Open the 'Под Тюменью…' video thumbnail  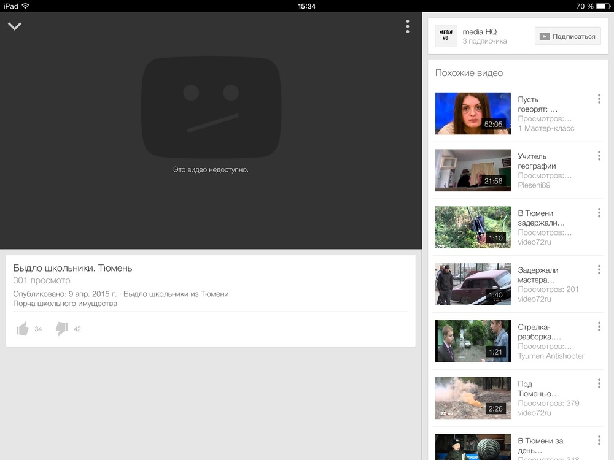pyautogui.click(x=473, y=398)
